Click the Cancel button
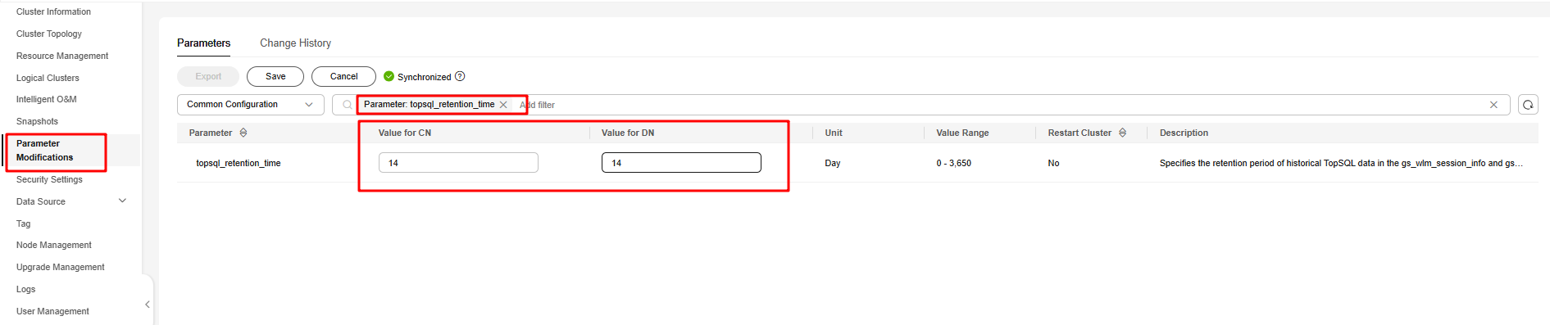This screenshot has width=1550, height=325. pos(343,76)
